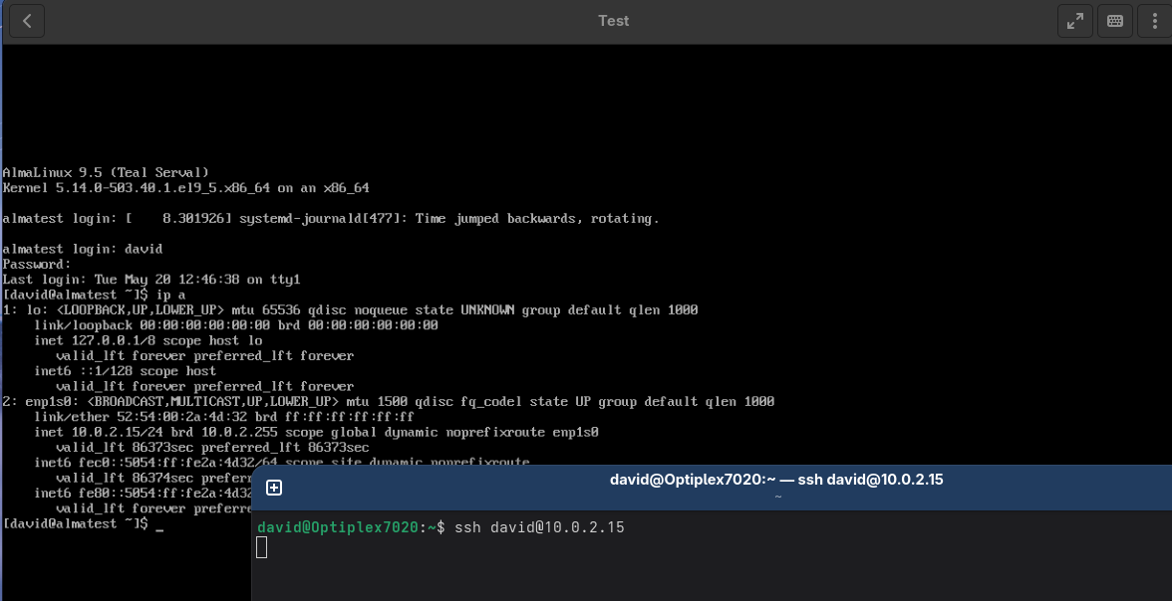Screen dimensions: 1172x601
Task: Enter fullscreen mode for Test VM
Action: pyautogui.click(x=1074, y=21)
